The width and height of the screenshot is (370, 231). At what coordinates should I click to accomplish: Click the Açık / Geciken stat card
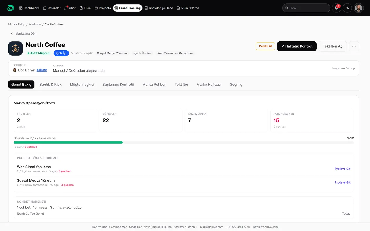click(x=312, y=120)
